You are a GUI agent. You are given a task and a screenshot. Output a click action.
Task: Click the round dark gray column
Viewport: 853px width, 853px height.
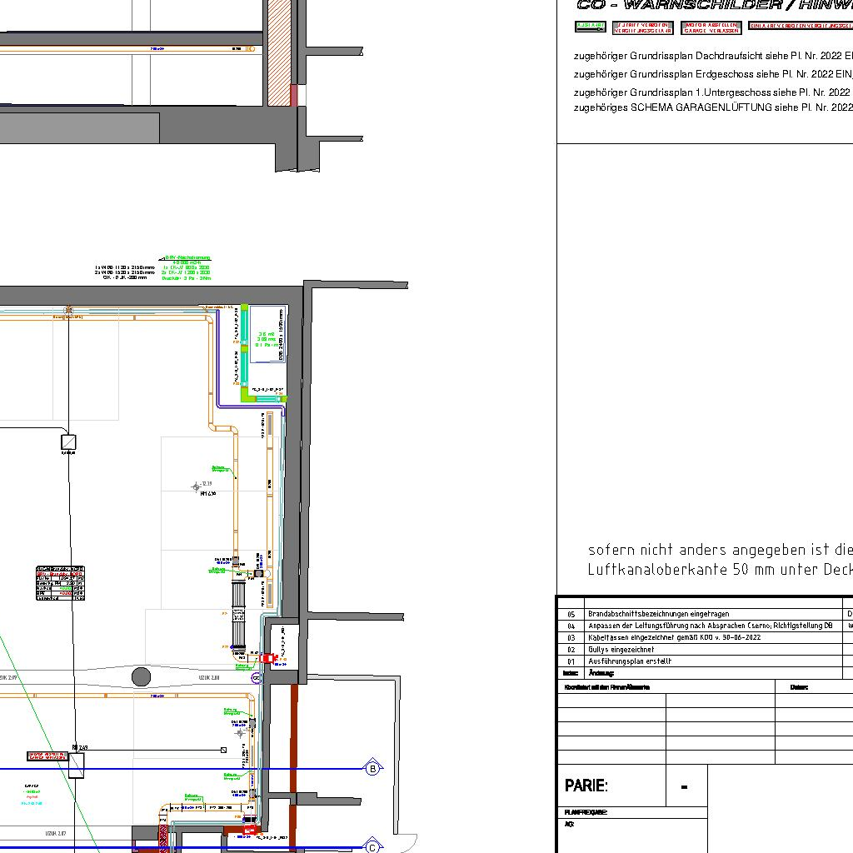click(142, 676)
